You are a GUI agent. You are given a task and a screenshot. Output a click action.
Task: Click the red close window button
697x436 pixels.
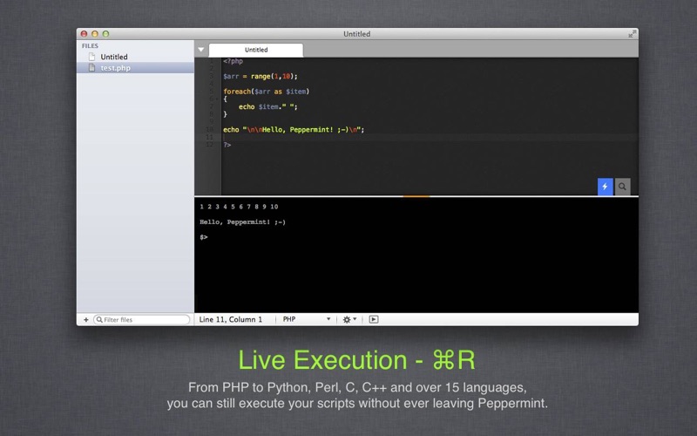point(84,34)
